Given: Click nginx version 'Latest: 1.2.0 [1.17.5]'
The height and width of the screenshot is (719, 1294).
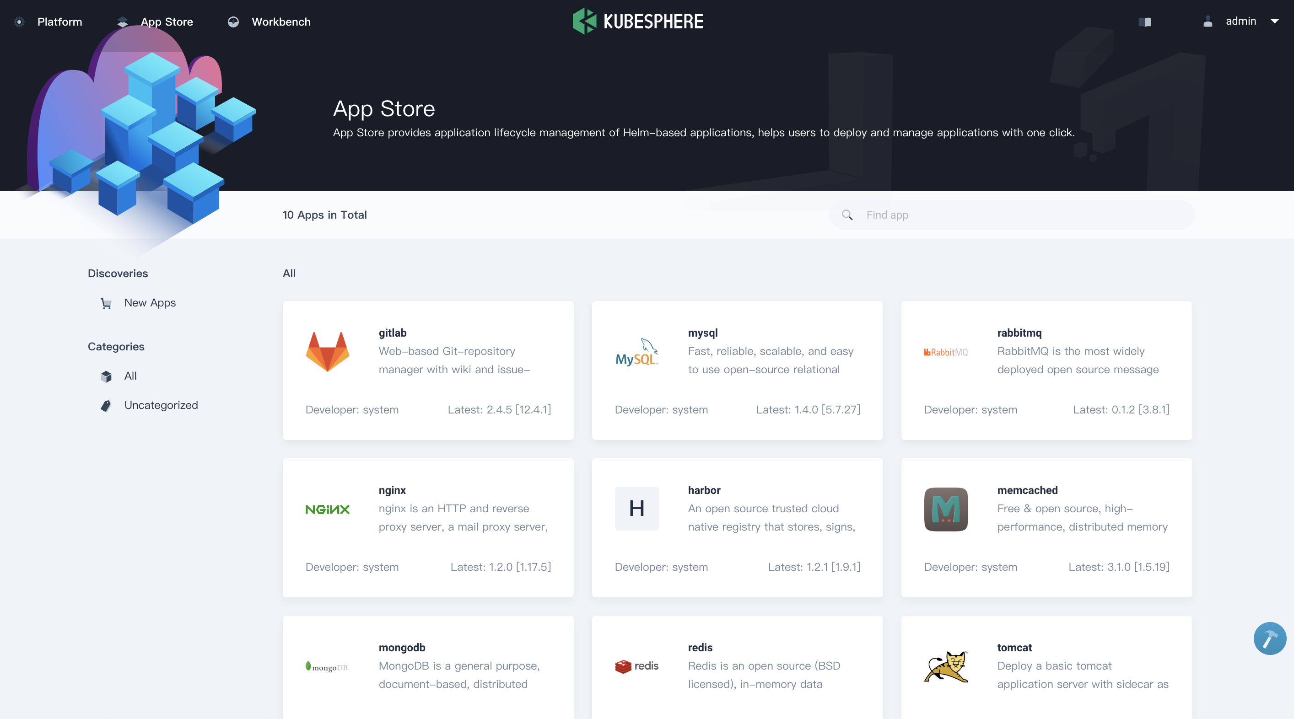Looking at the screenshot, I should point(500,567).
